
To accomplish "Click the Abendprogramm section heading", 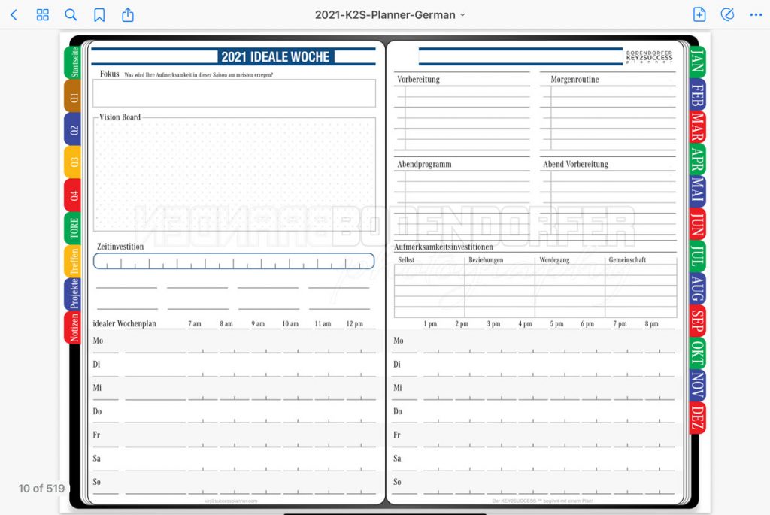I will tap(424, 165).
